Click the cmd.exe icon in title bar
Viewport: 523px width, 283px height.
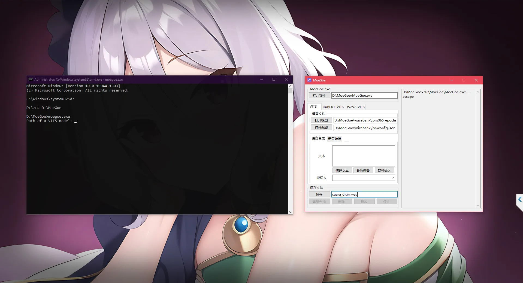31,80
